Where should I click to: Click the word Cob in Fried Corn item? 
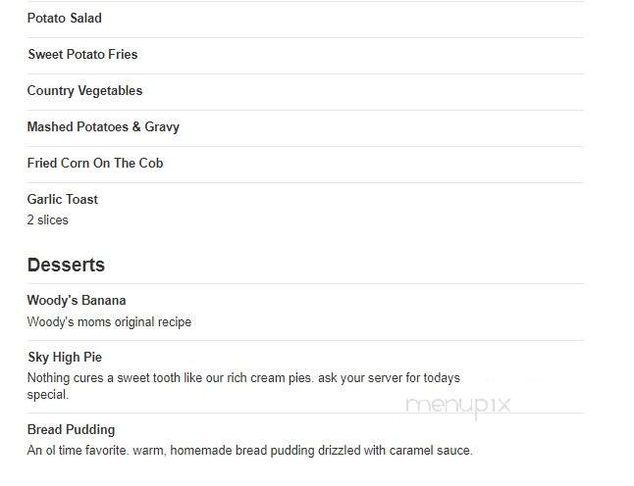pos(151,163)
